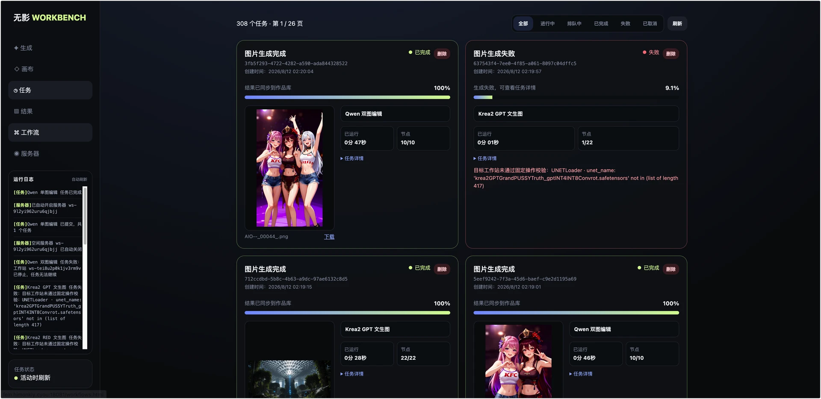Viewport: 821px width, 399px height.
Task: Click the '9.1%' progress percentage
Action: coord(672,88)
